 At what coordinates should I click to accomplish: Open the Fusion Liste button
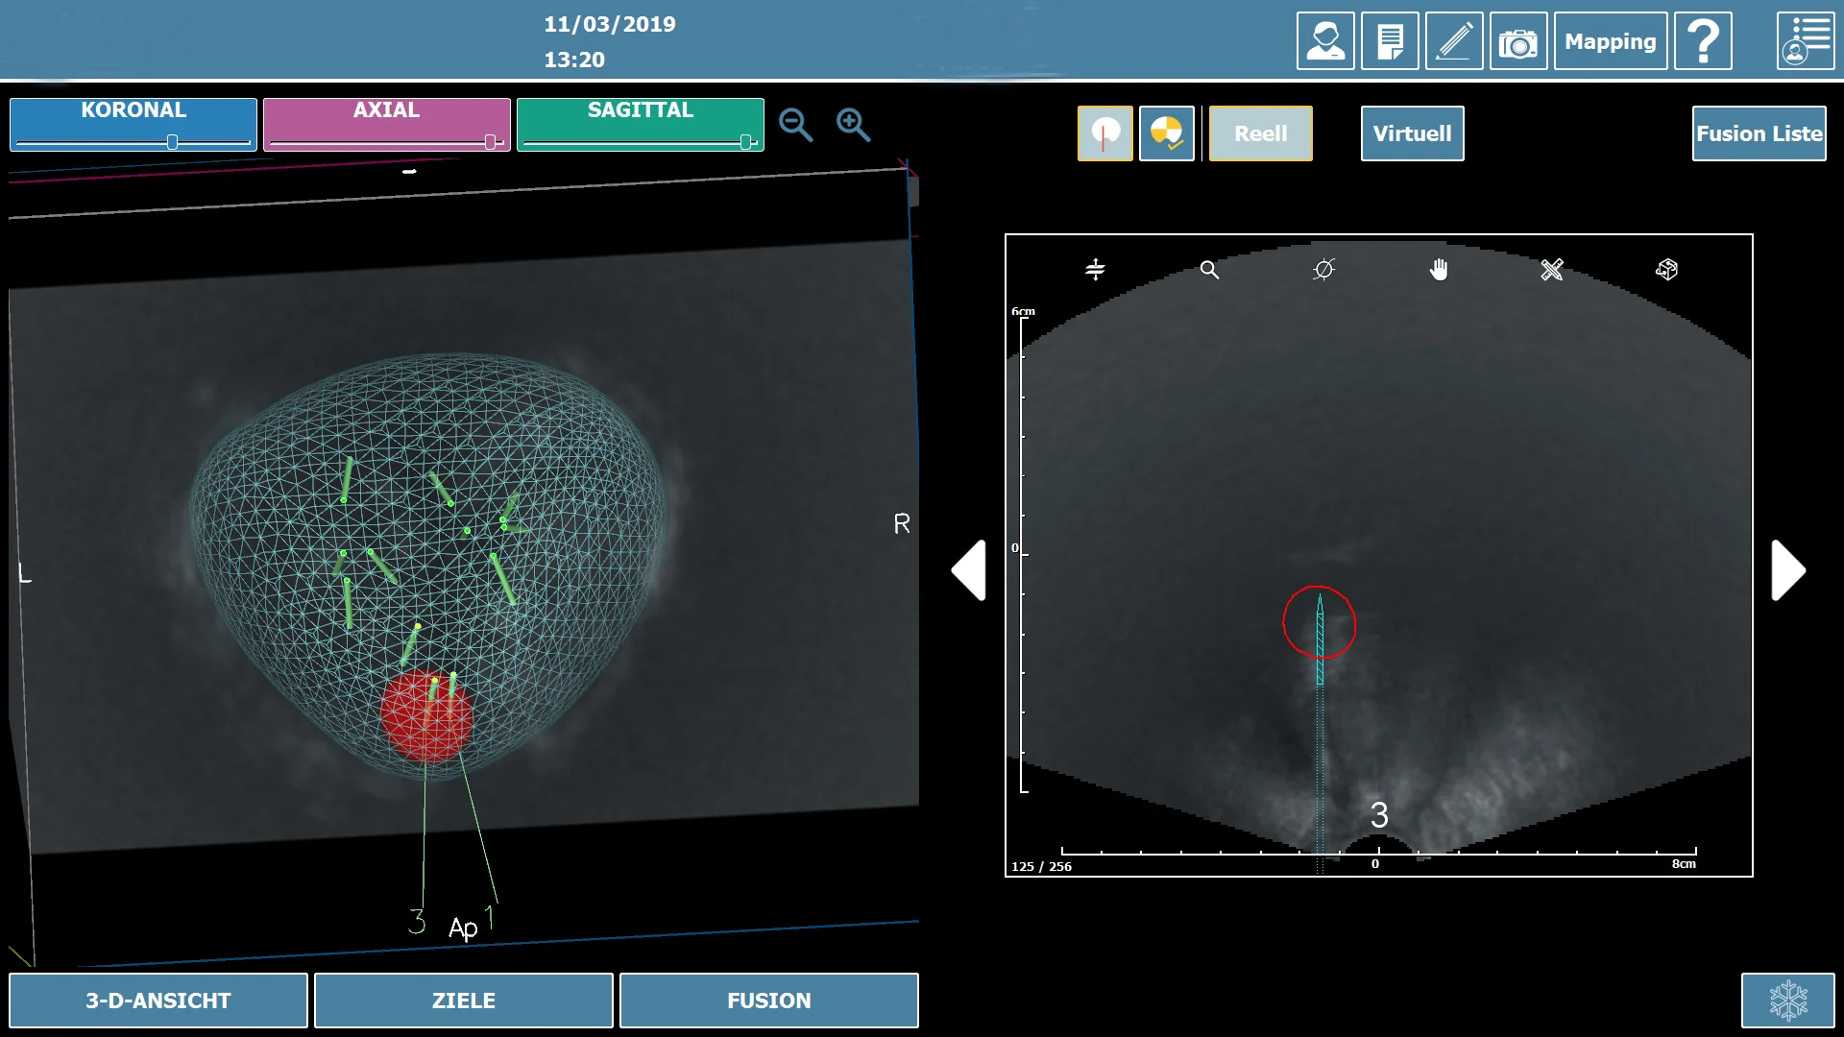click(1759, 133)
